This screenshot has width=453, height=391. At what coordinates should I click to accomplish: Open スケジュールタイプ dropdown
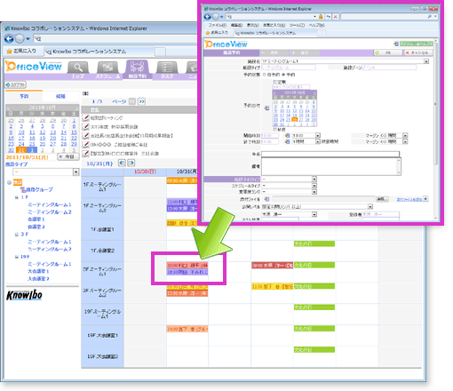pyautogui.click(x=314, y=186)
